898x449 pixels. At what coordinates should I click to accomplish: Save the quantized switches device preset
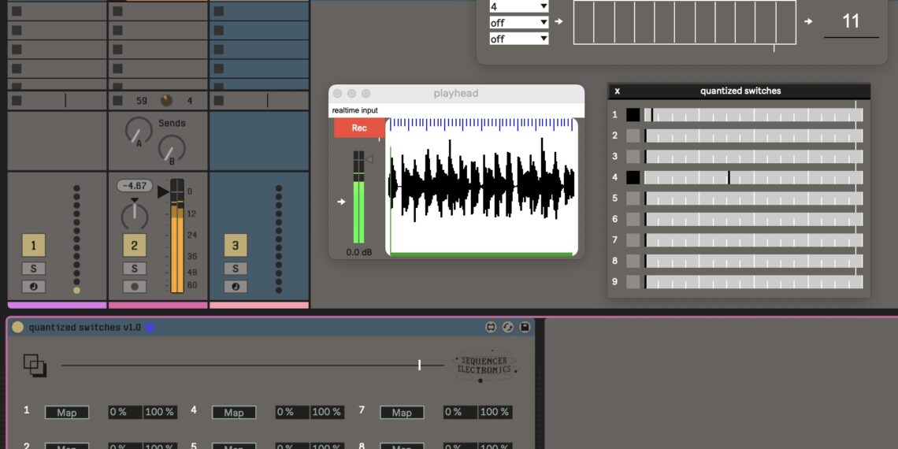point(525,327)
